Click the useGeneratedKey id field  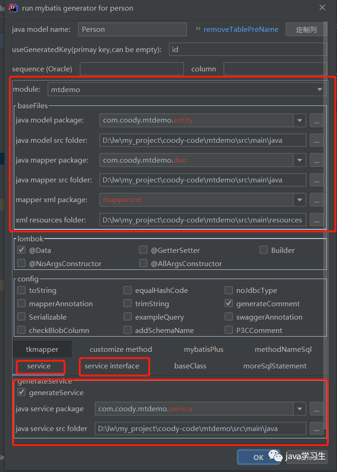pos(247,50)
